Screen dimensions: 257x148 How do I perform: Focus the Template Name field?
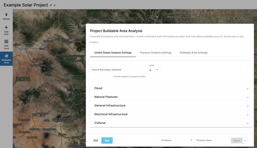pyautogui.click(x=212, y=140)
